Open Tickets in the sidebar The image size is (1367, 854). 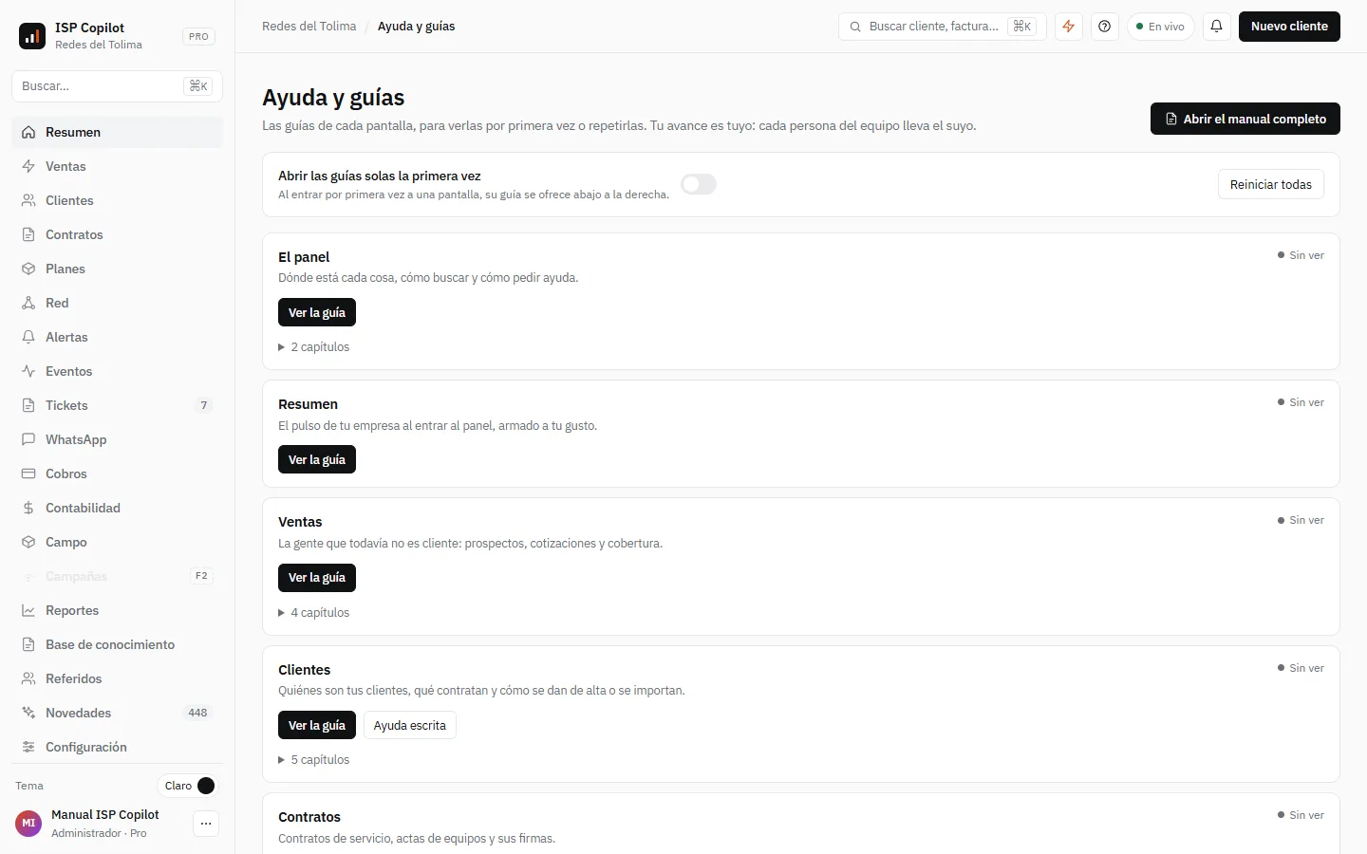tap(117, 405)
